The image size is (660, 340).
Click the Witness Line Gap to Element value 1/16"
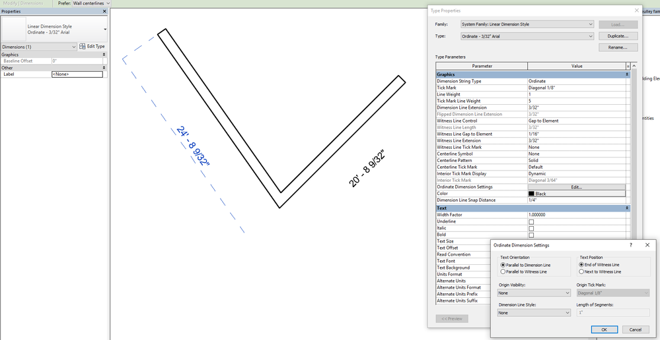pos(577,134)
